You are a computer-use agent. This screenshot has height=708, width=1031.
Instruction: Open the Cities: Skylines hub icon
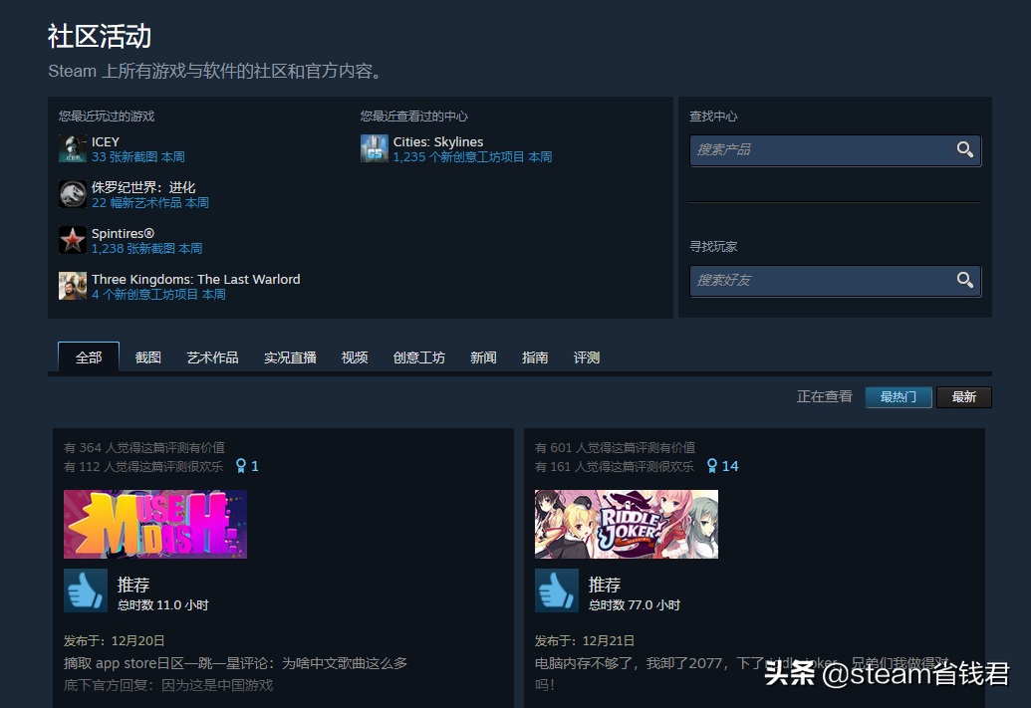[375, 148]
